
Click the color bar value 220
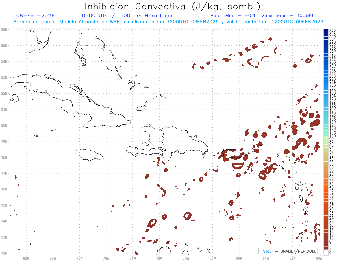[x=332, y=79]
